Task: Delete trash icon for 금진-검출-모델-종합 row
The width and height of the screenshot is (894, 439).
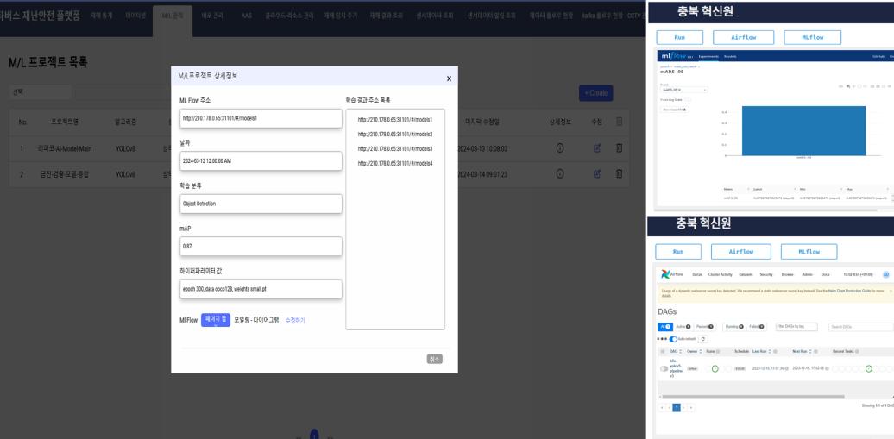Action: pyautogui.click(x=620, y=173)
